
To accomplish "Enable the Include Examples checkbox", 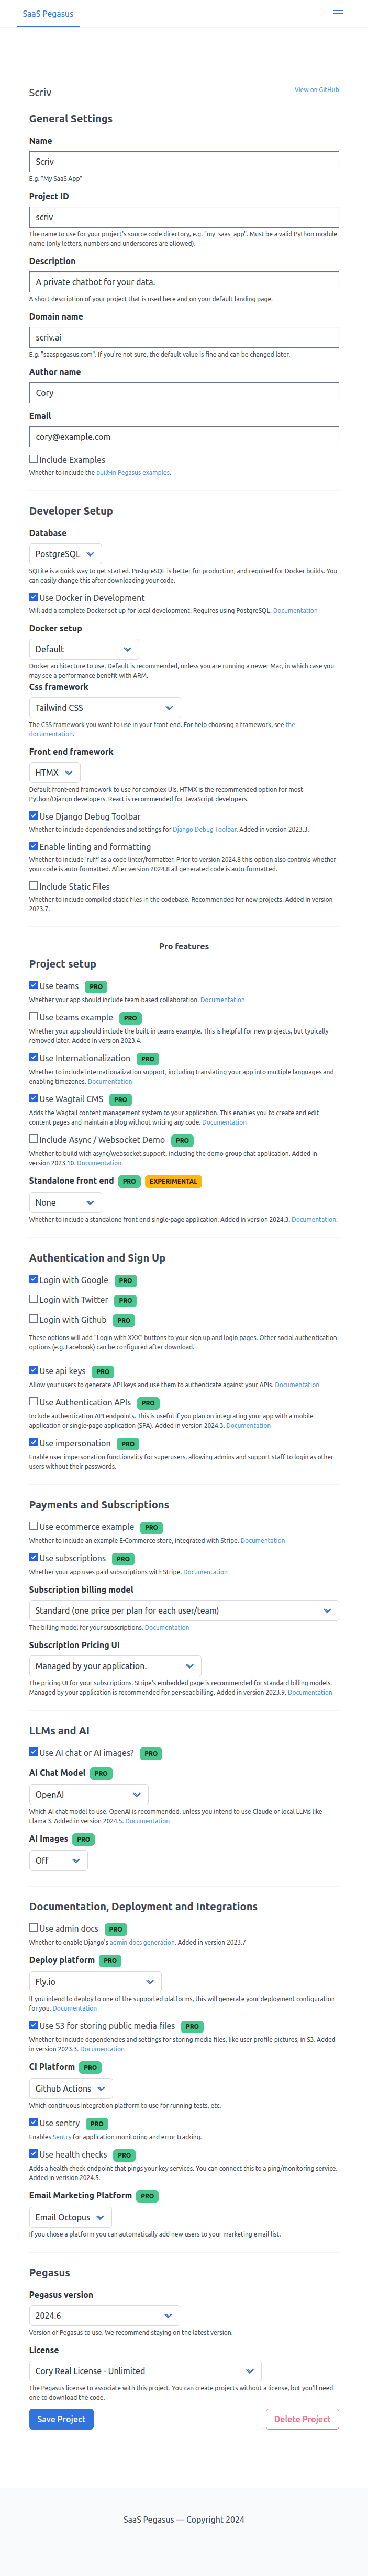I will [34, 459].
